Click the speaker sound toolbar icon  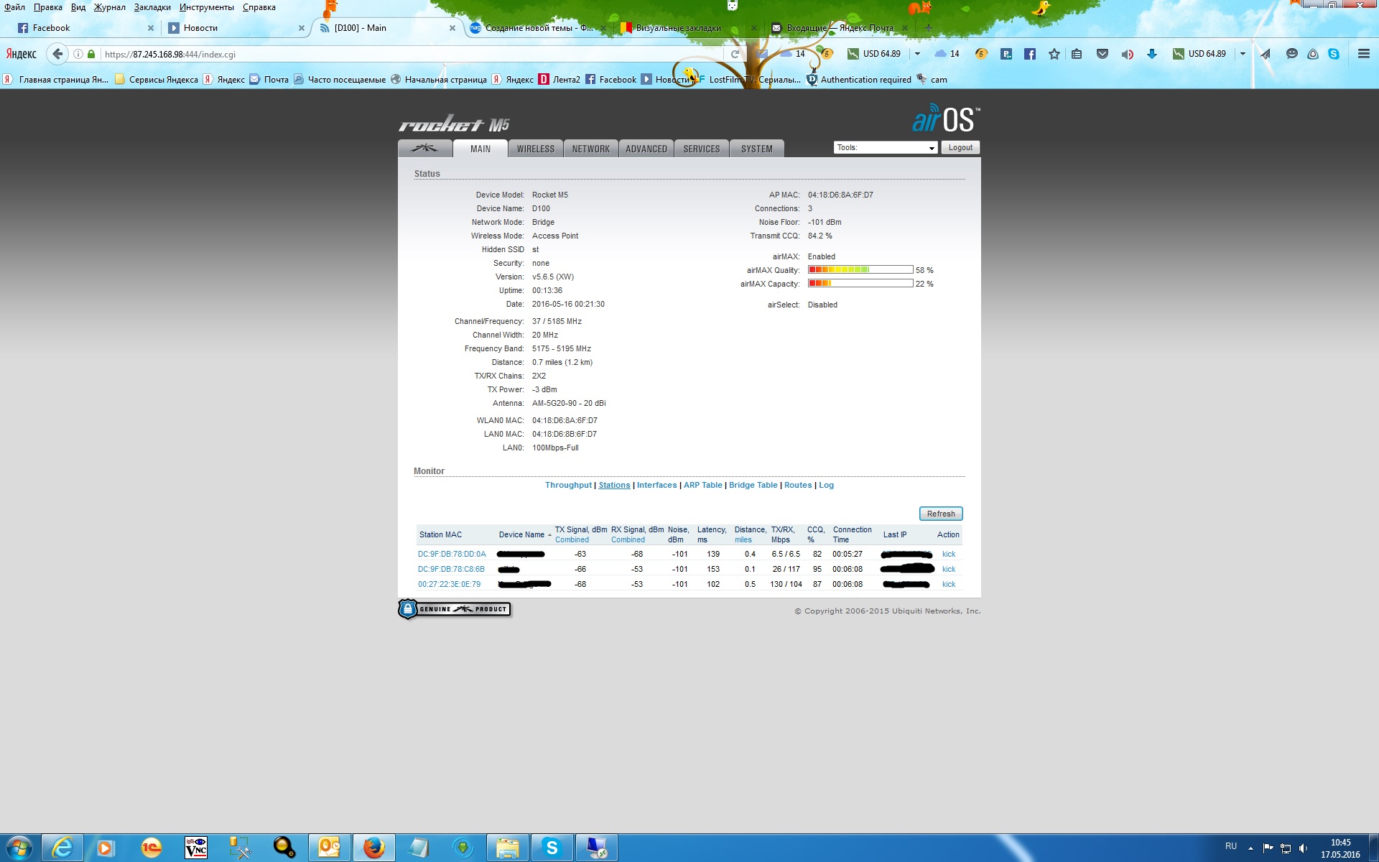point(1127,54)
